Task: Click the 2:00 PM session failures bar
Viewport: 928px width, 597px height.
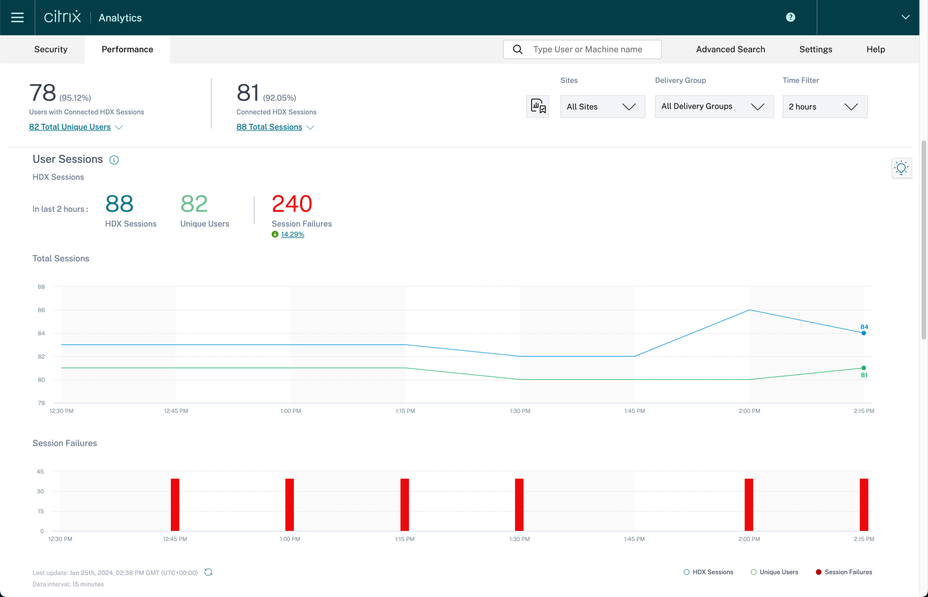Action: (x=749, y=505)
